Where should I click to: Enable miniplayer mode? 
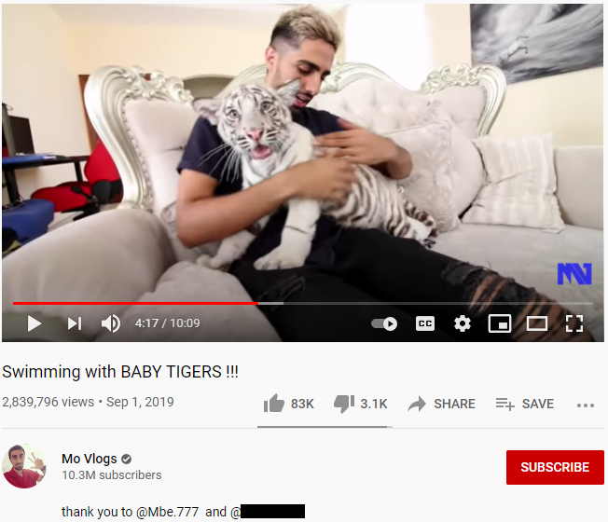500,323
